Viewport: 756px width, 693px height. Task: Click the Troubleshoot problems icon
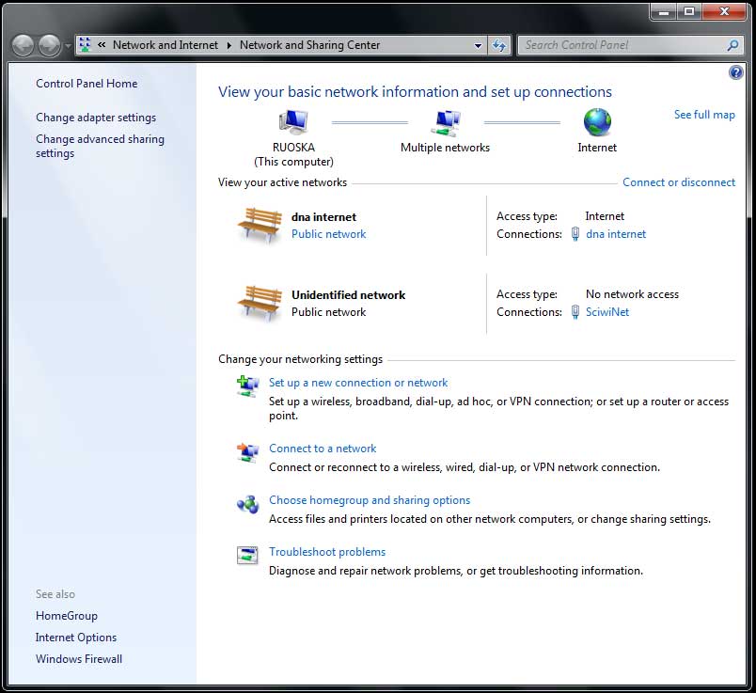pyautogui.click(x=247, y=555)
